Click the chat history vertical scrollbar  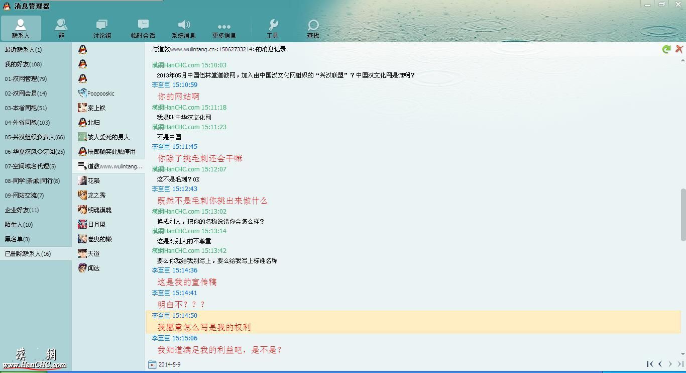(x=682, y=209)
